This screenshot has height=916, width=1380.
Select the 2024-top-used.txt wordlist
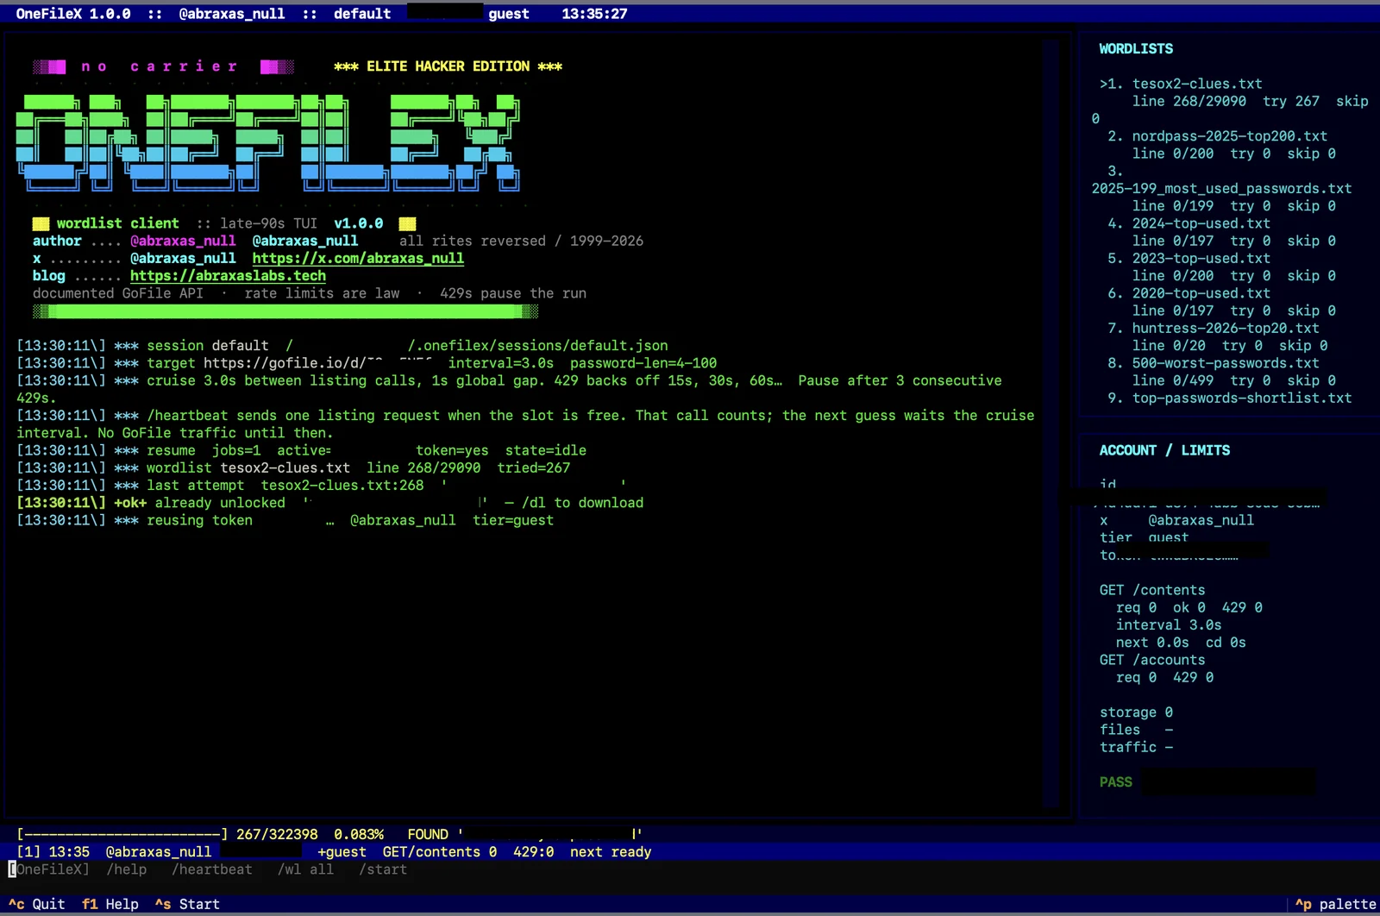click(1201, 223)
